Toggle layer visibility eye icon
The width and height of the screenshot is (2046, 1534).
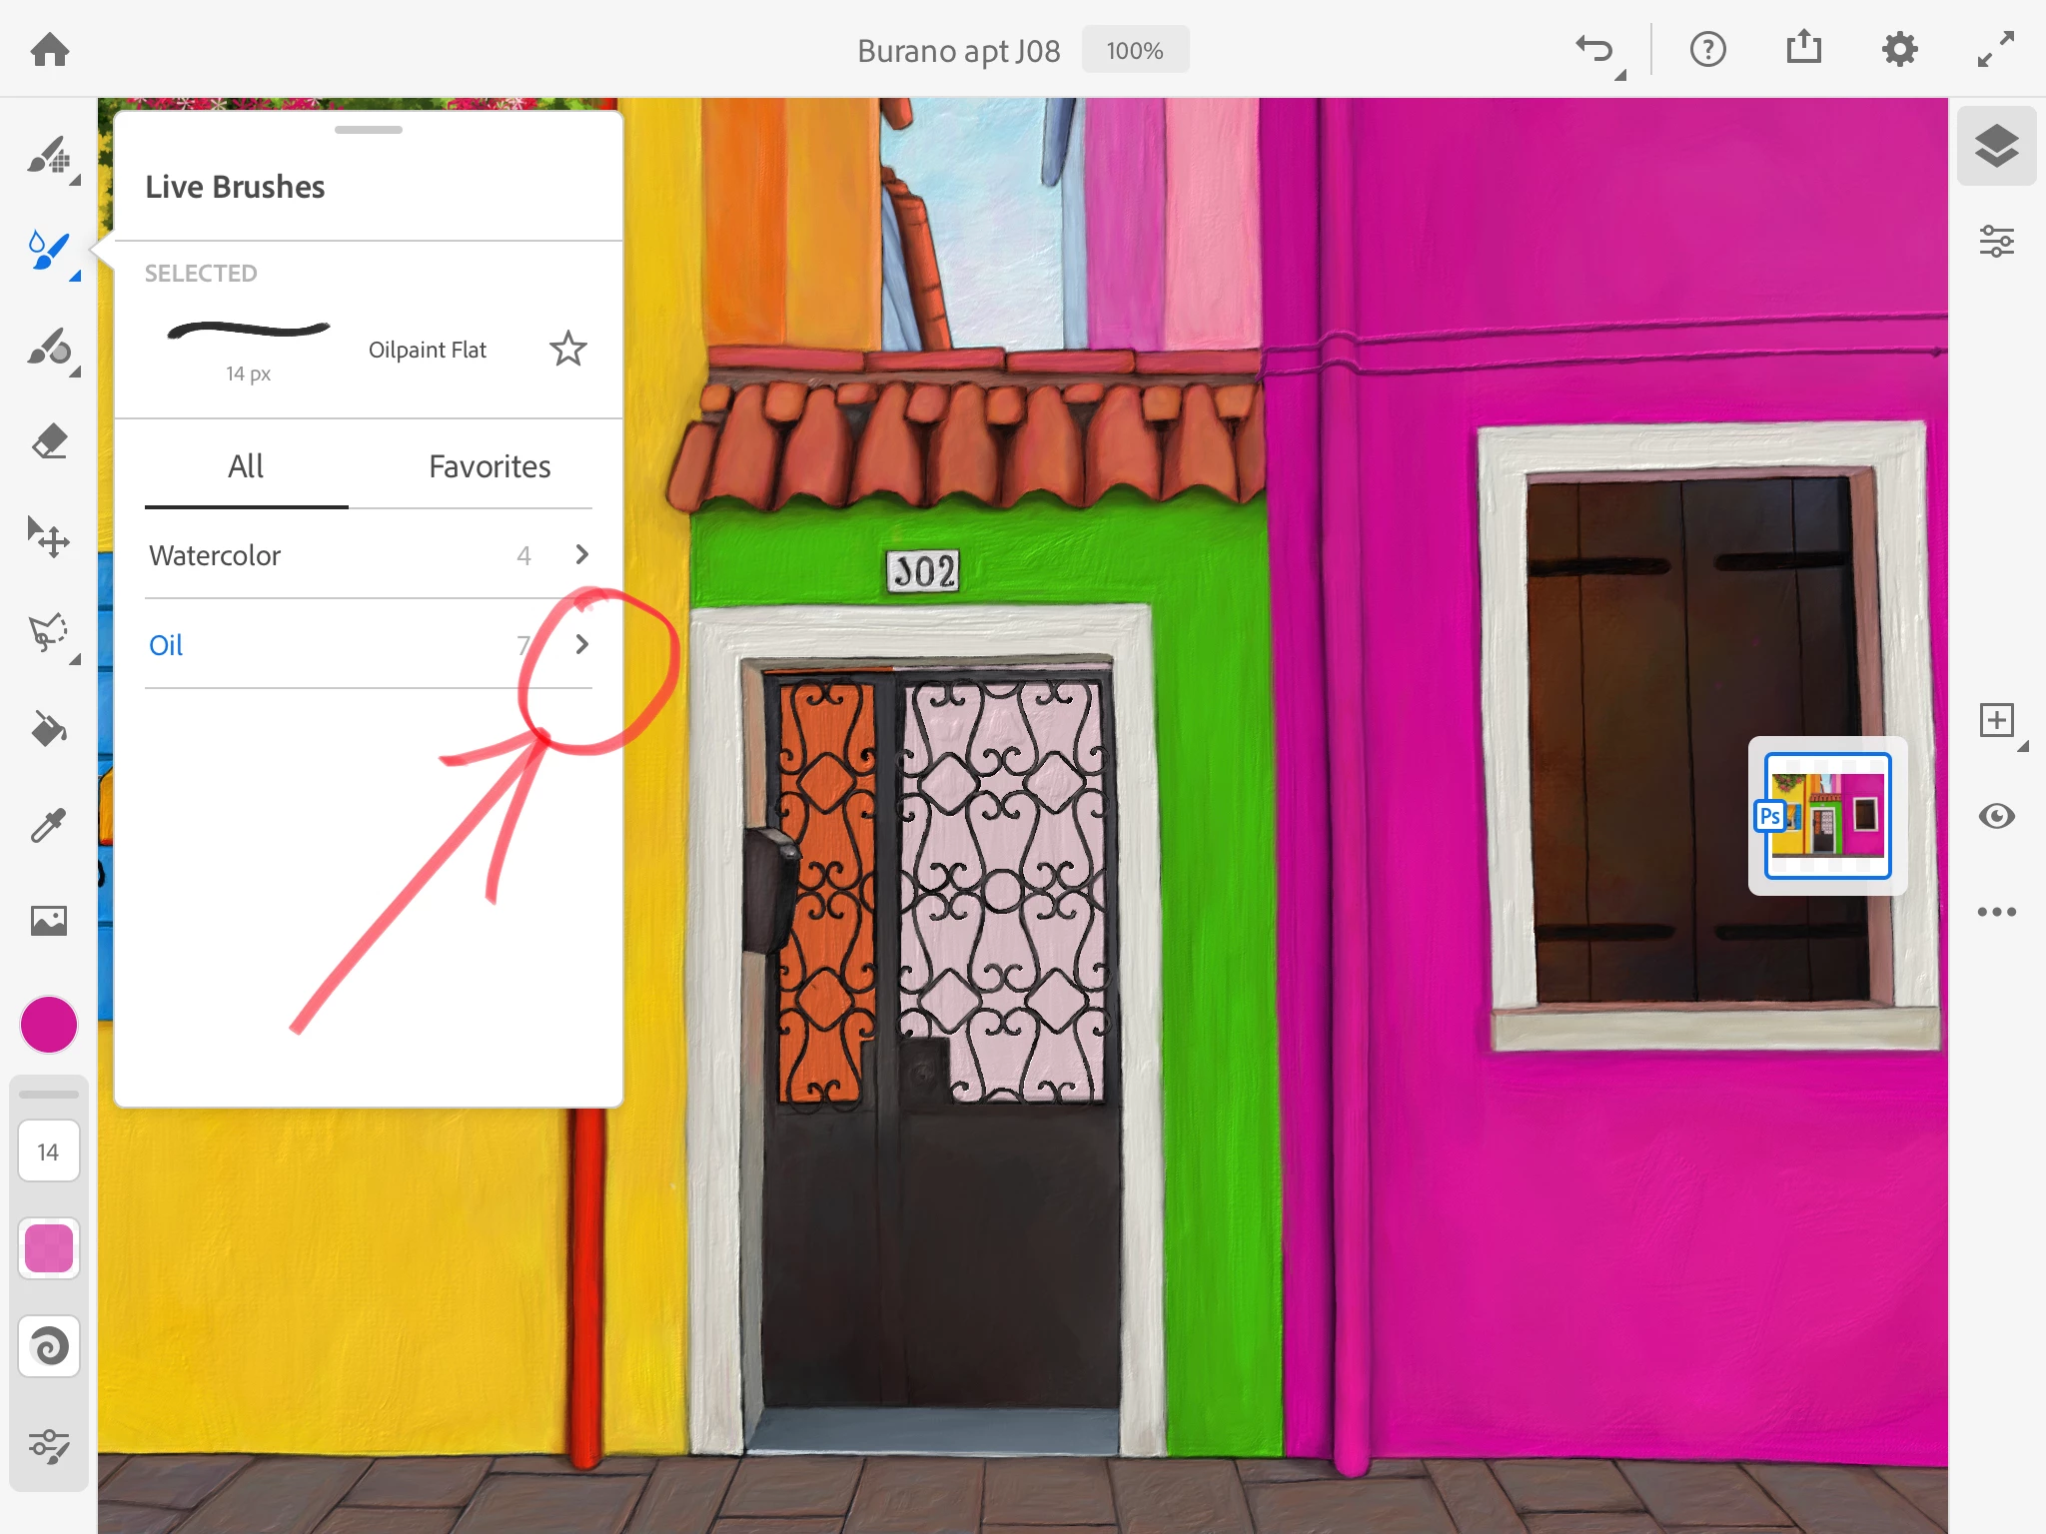[x=1996, y=816]
